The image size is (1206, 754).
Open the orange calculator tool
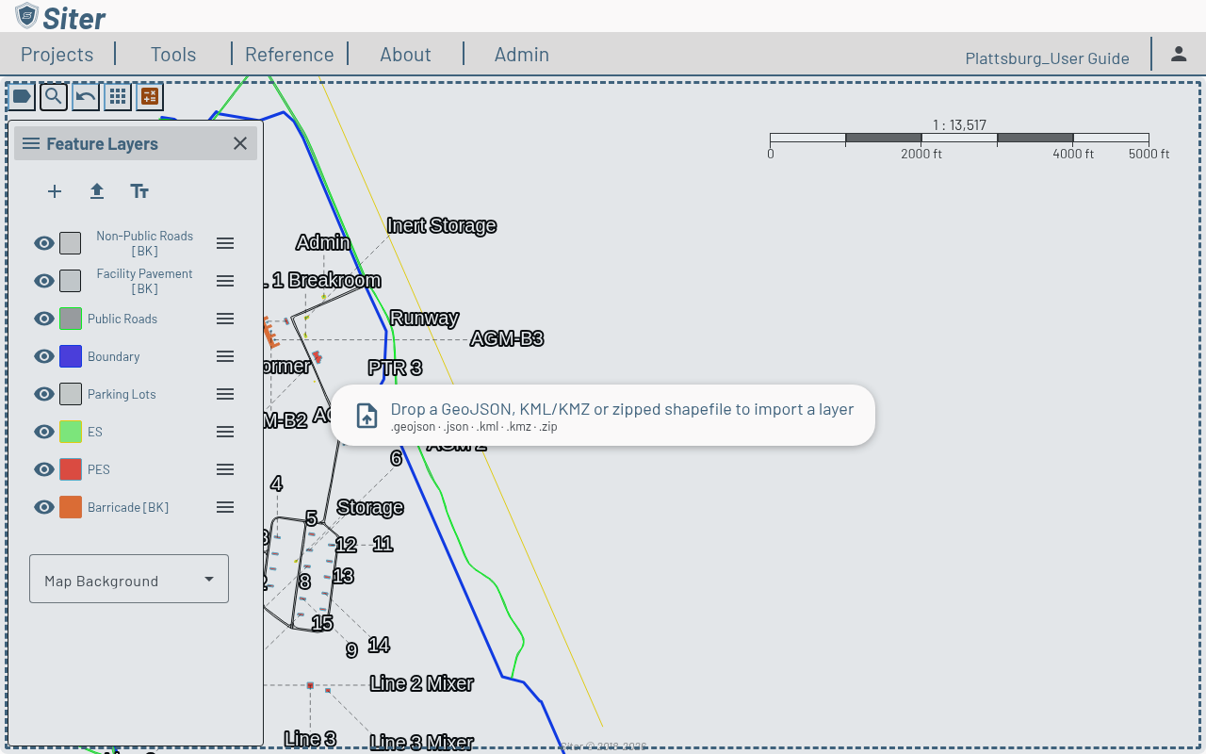[x=150, y=96]
